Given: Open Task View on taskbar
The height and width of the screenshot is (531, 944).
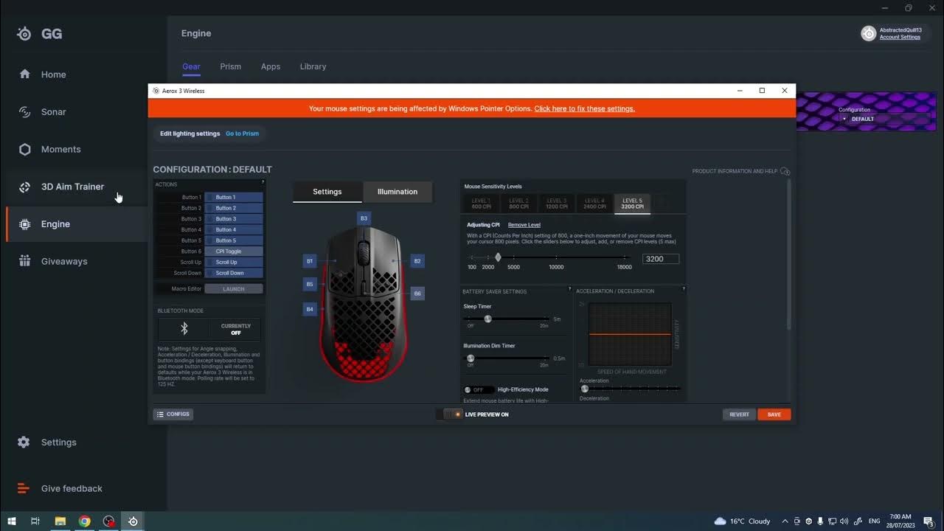Looking at the screenshot, I should click(35, 521).
